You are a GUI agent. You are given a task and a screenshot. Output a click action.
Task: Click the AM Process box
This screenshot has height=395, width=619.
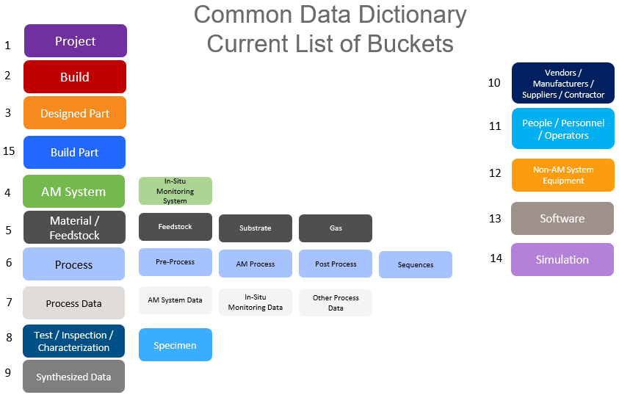256,264
